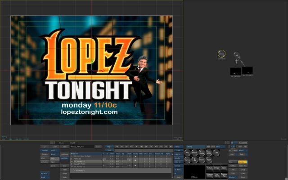Edit the setup name field monday_with_web

82,147
